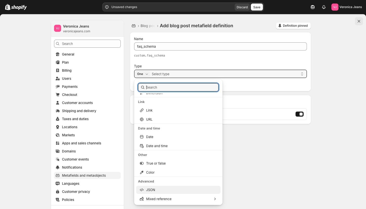The width and height of the screenshot is (366, 209).
Task: Click the metafields breadcrumb home icon
Action: [x=134, y=26]
